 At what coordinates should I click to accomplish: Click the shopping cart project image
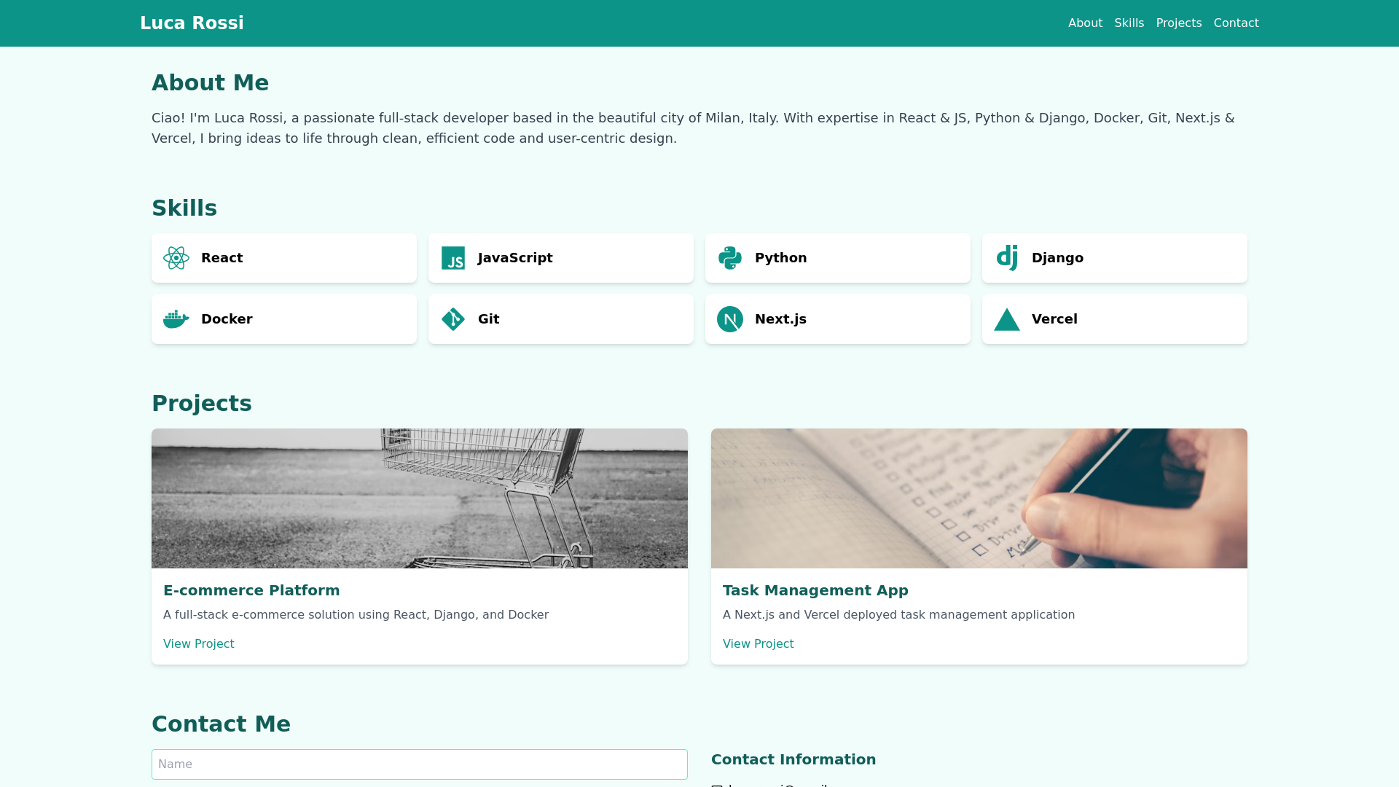[419, 498]
